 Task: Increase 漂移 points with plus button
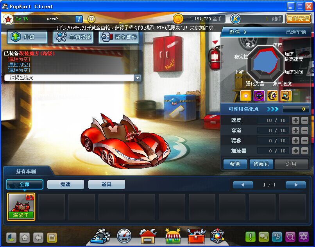295,140
